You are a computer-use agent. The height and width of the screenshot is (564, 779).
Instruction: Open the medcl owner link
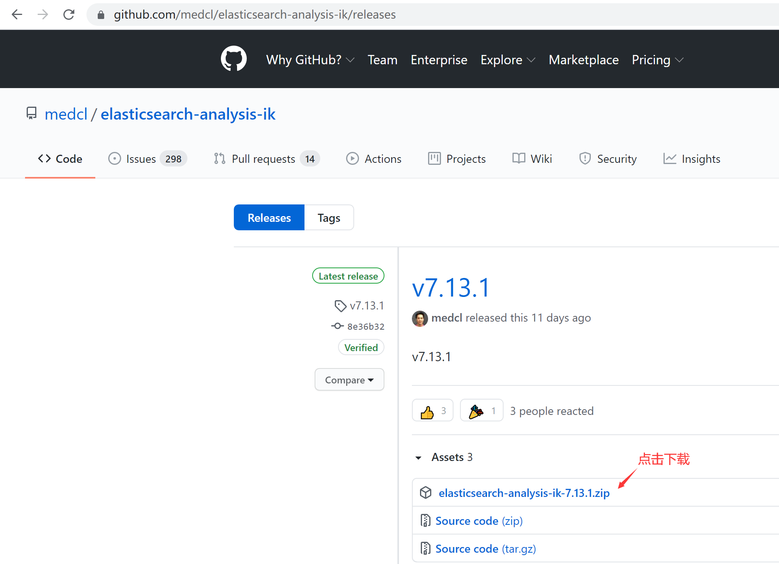[66, 114]
